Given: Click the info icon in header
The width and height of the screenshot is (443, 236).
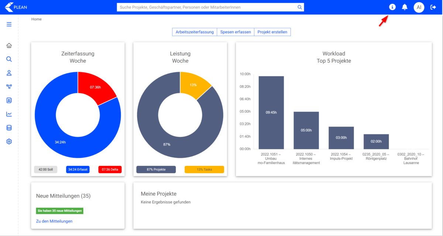Looking at the screenshot, I should click(392, 7).
